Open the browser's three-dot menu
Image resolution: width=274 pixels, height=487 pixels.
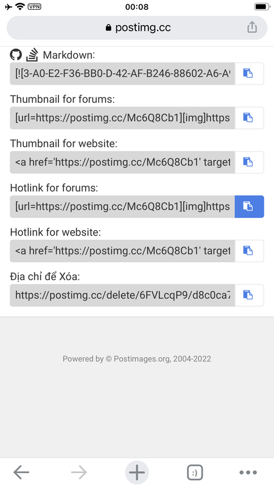[x=248, y=472]
